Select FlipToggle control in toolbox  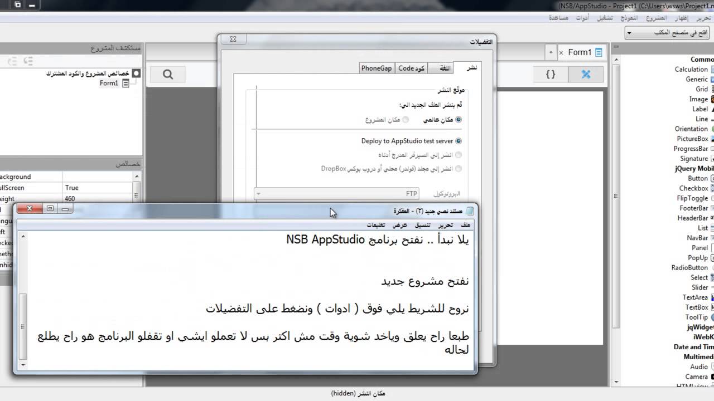click(692, 198)
